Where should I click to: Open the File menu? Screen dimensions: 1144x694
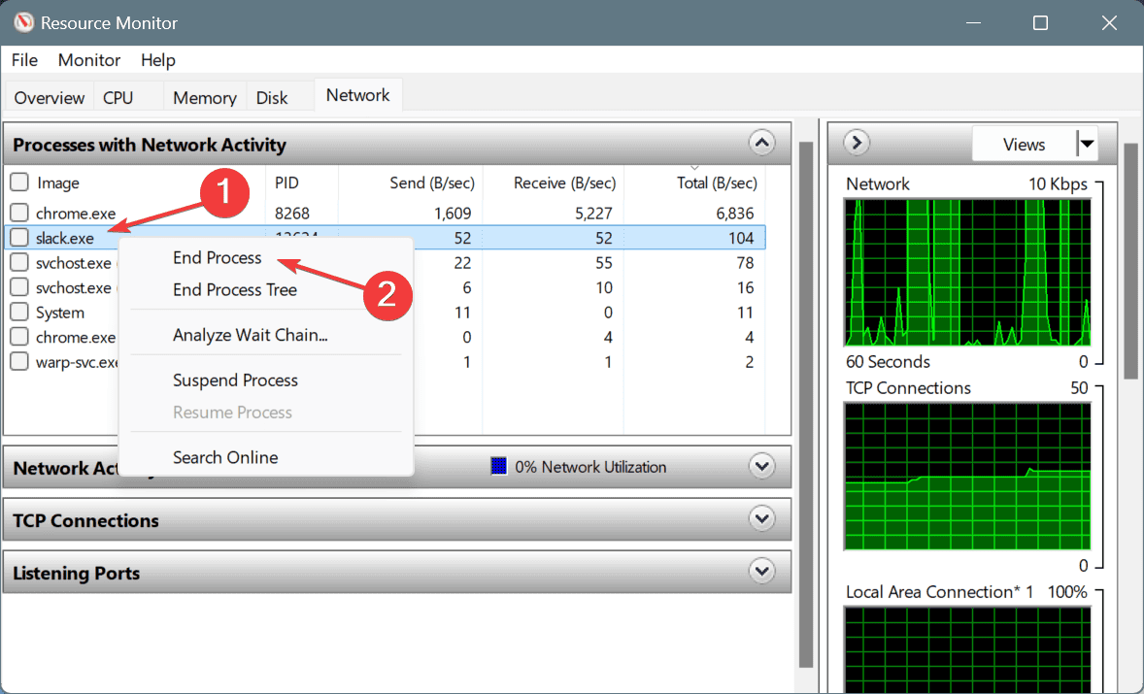click(x=25, y=60)
